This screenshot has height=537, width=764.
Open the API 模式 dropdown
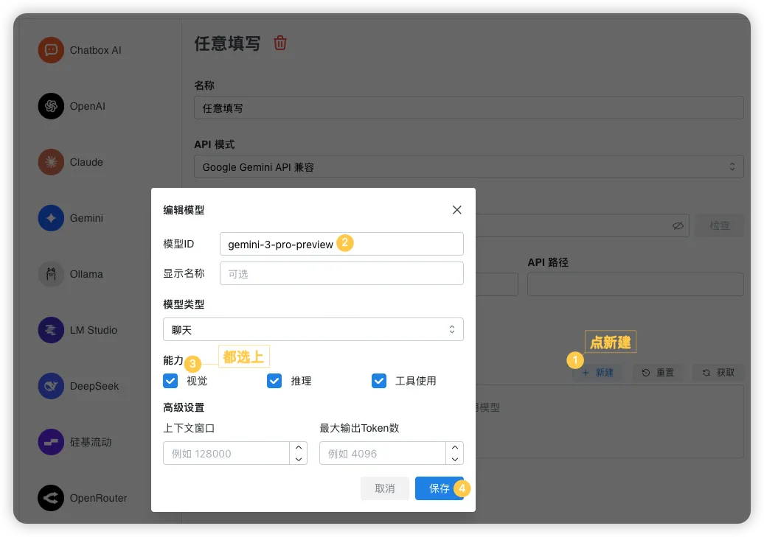469,166
